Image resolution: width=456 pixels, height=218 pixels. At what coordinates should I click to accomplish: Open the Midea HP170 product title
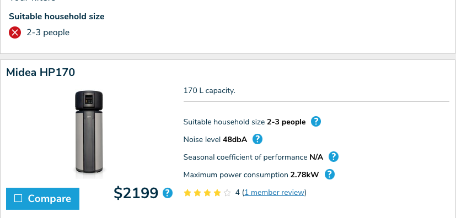click(40, 72)
